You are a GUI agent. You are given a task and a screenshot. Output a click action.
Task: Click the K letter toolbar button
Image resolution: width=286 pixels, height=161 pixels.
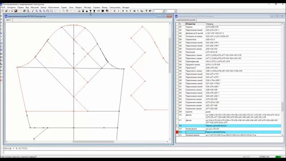point(114,11)
